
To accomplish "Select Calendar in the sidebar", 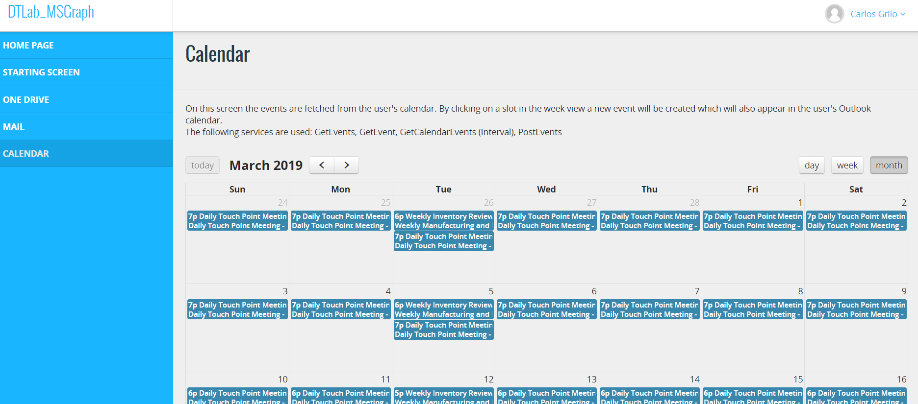I will (x=26, y=154).
